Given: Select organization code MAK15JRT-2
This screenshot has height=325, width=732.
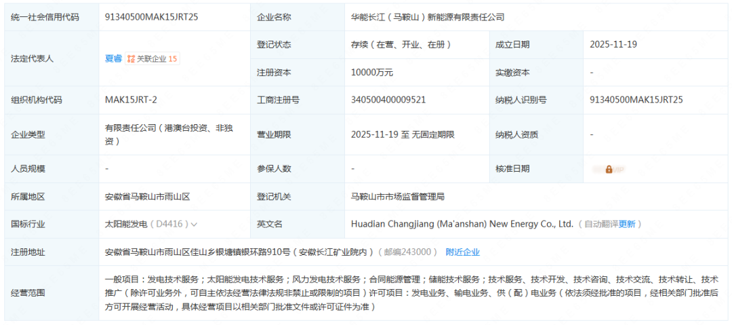Looking at the screenshot, I should [x=131, y=100].
